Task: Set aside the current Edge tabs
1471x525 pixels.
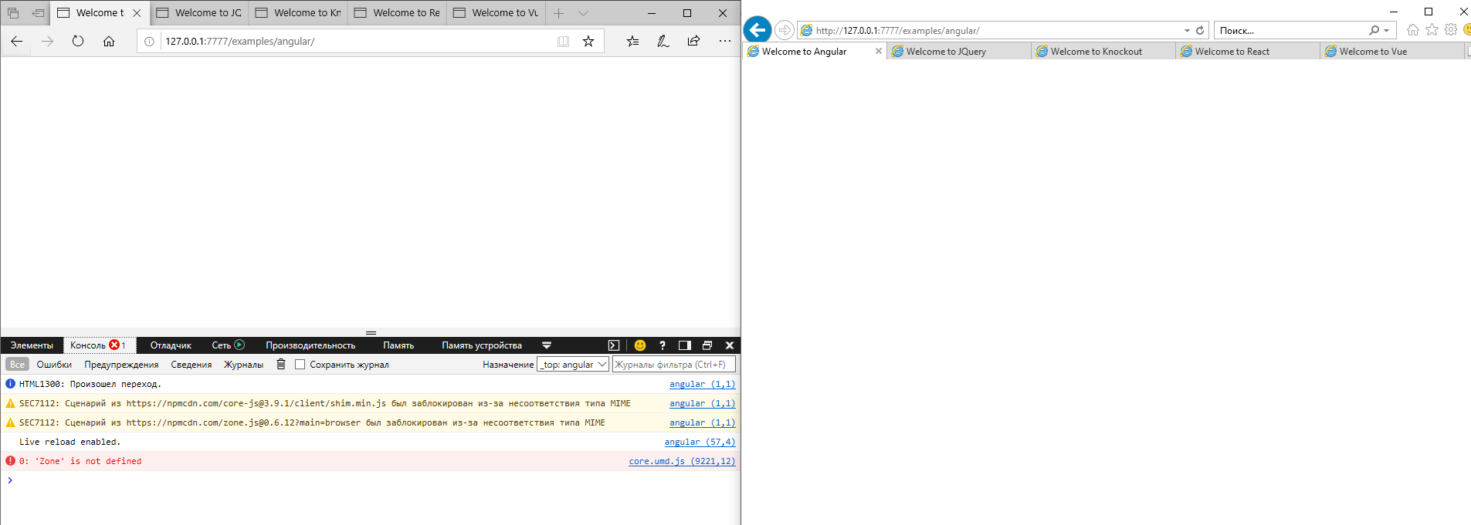Action: coord(38,12)
